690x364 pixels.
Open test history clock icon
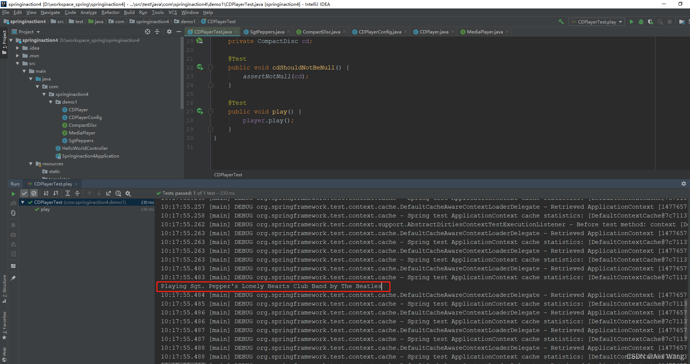point(118,193)
